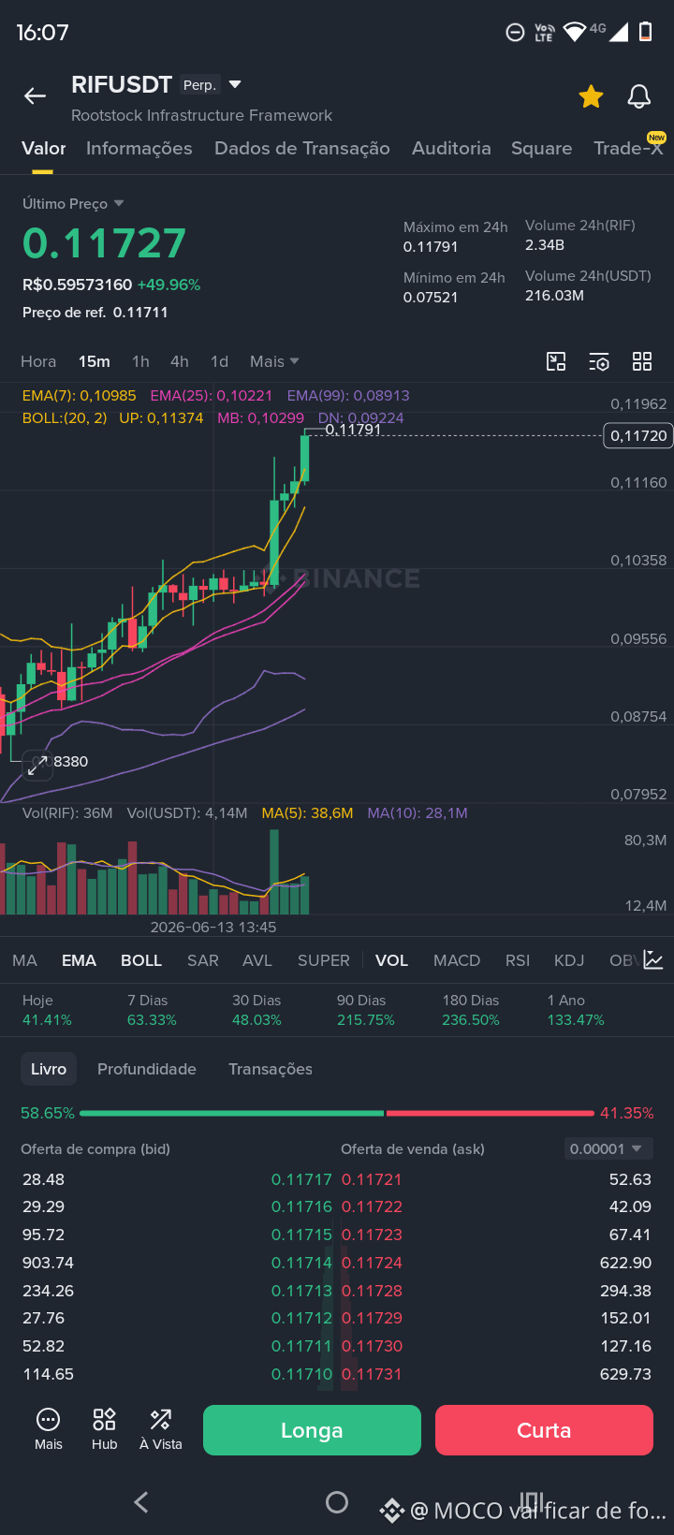
Task: Open the chart layout grid icon
Action: [642, 361]
